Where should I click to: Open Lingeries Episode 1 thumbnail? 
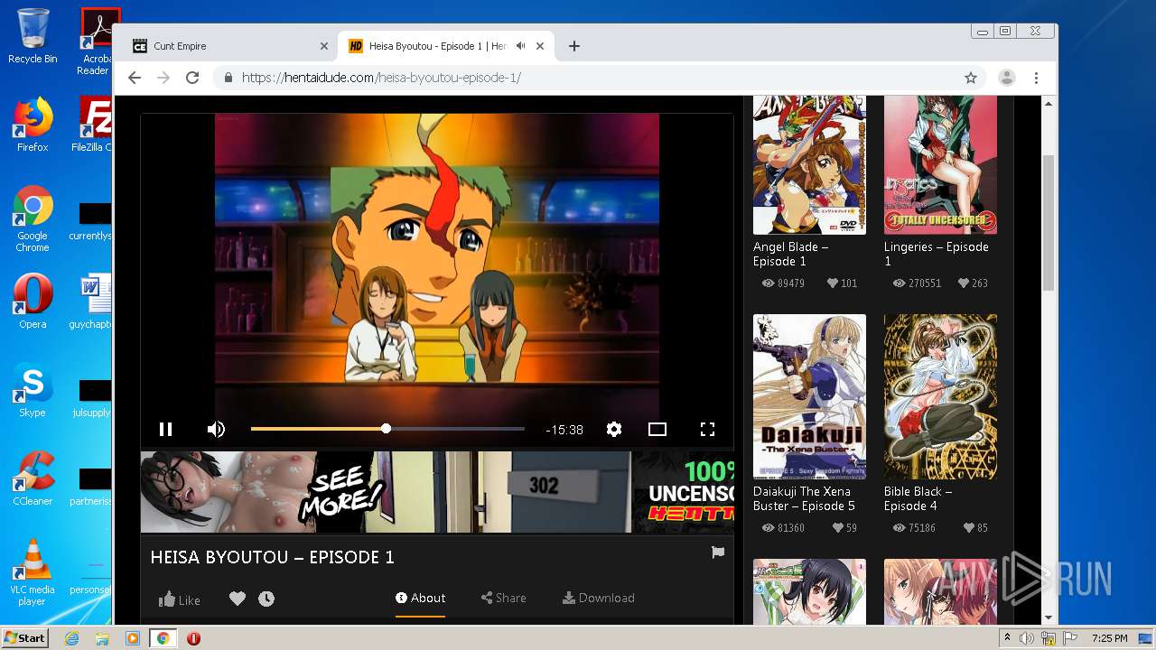click(940, 165)
